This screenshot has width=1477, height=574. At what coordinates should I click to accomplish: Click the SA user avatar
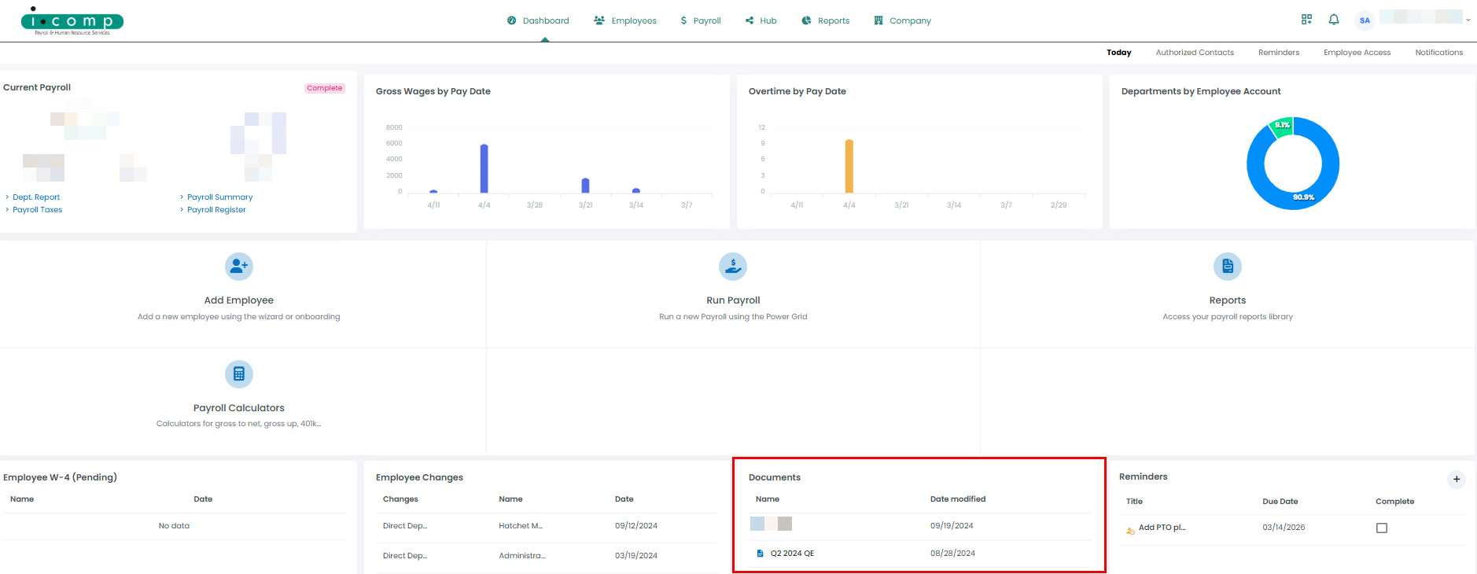1365,20
